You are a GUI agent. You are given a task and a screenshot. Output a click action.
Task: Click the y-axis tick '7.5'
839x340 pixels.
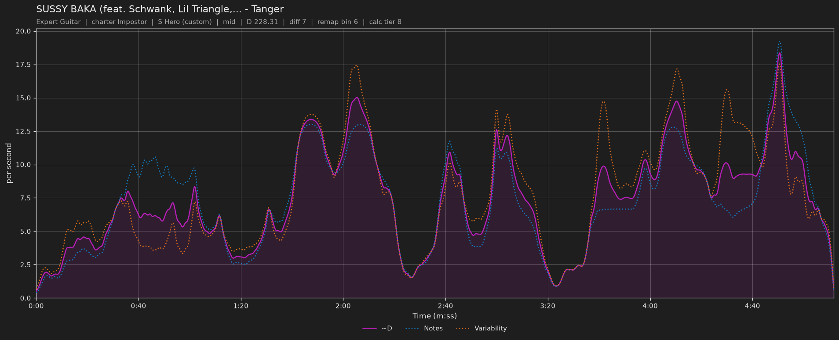pos(25,198)
